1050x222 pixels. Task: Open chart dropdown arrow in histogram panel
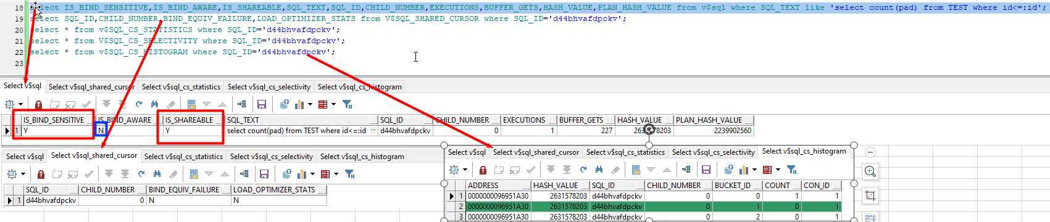coord(754,170)
